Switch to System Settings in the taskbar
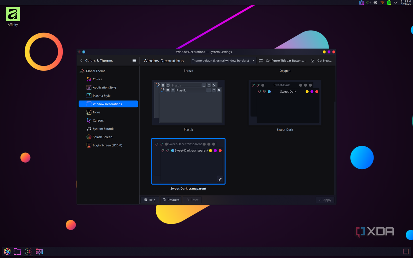This screenshot has height=258, width=413. [28, 252]
